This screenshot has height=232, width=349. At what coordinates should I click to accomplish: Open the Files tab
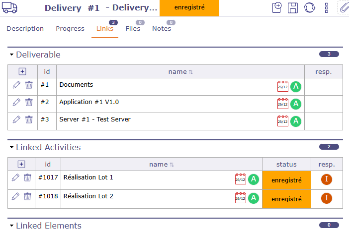click(133, 29)
